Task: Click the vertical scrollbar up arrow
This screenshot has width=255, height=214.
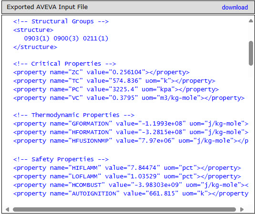Action: [x=251, y=21]
